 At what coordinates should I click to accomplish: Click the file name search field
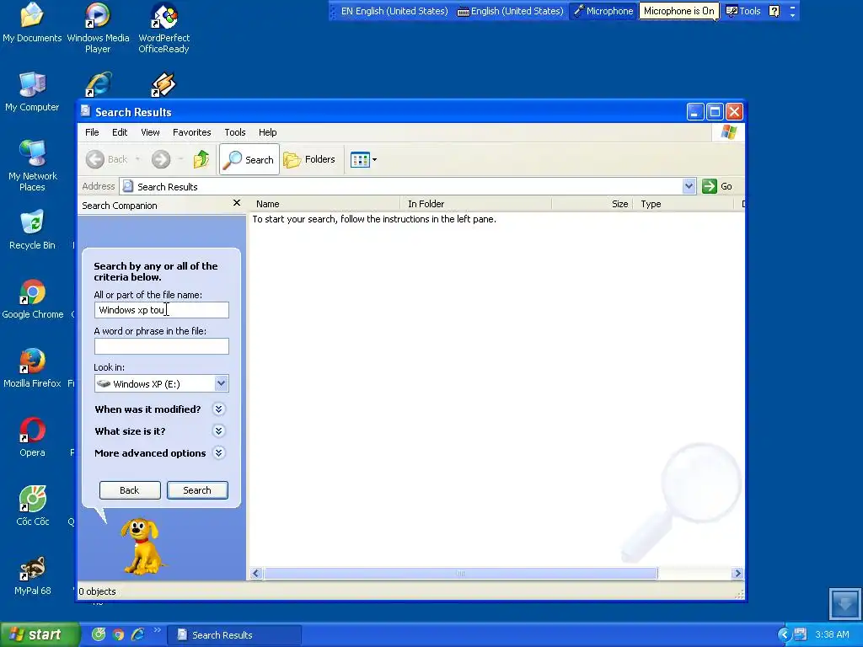pos(161,310)
